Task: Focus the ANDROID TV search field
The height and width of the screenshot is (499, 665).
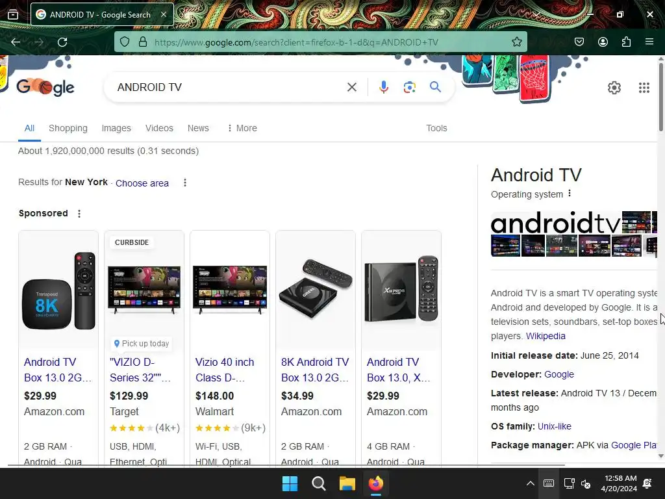Action: pyautogui.click(x=229, y=88)
